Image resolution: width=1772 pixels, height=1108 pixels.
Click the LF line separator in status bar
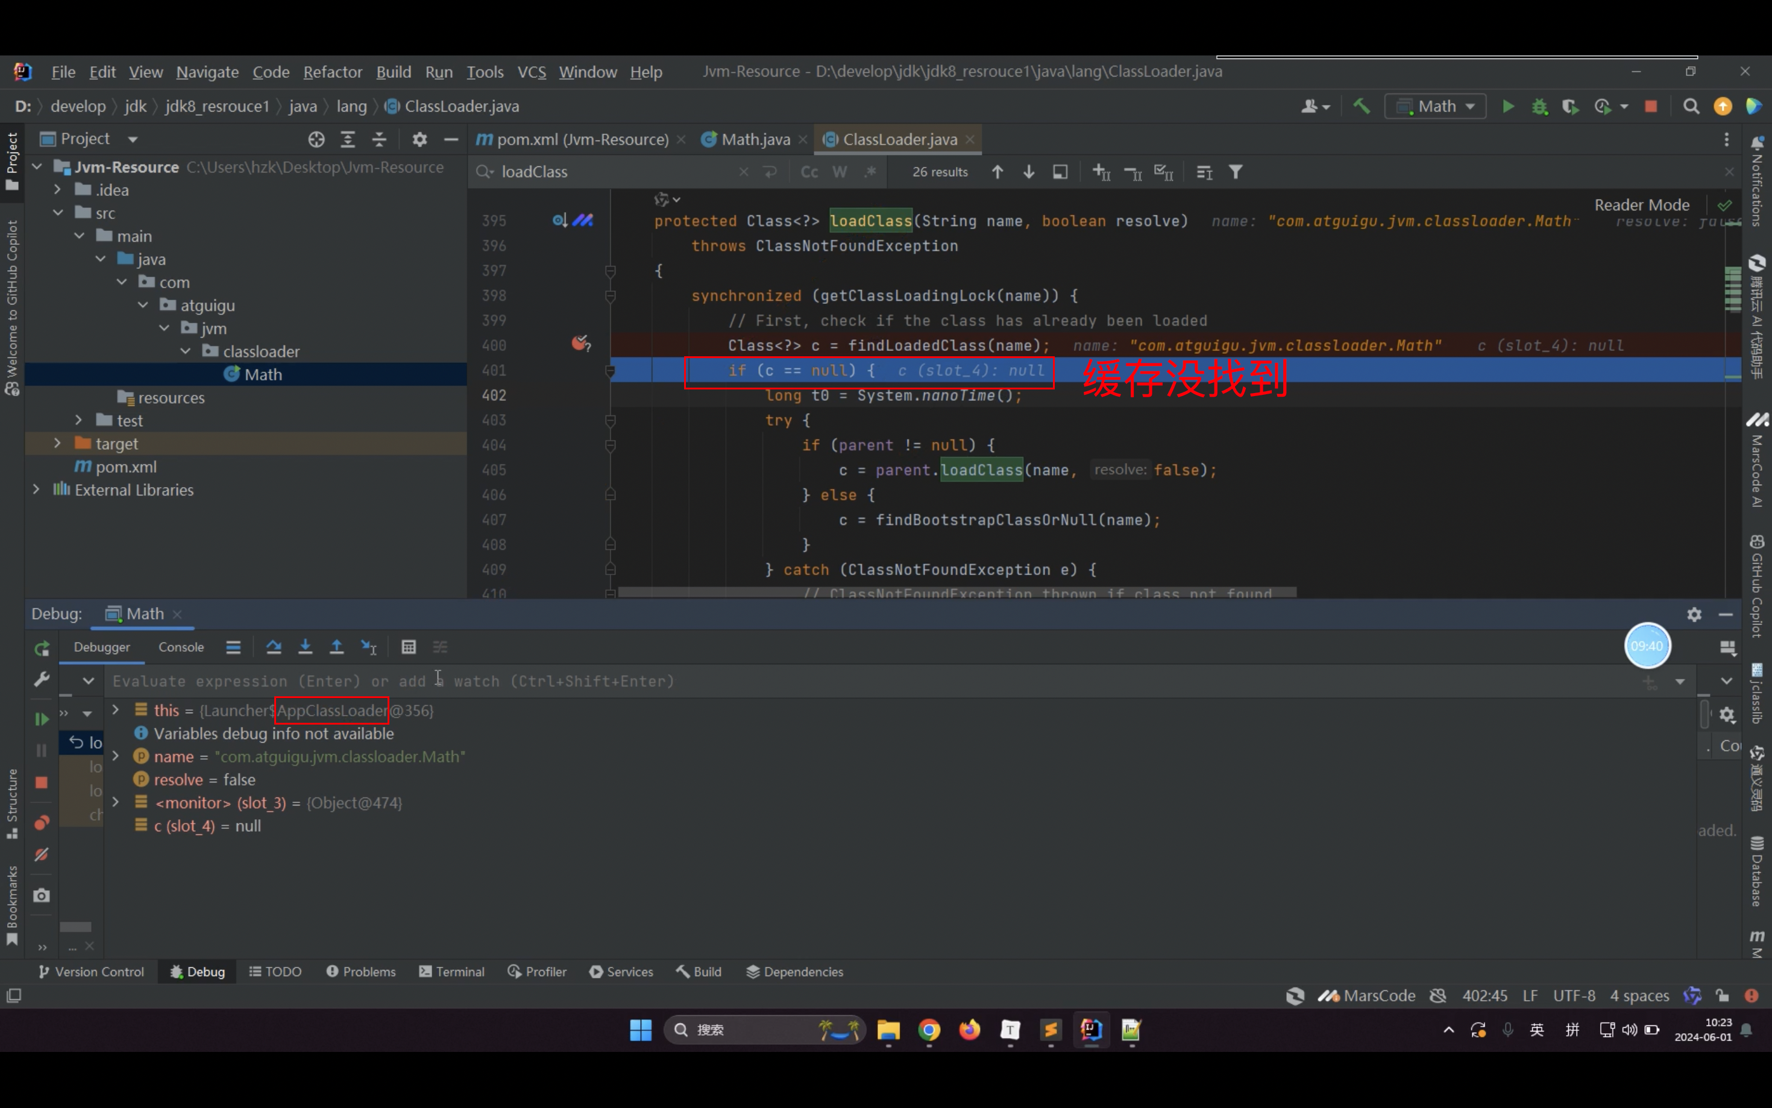[x=1530, y=995]
